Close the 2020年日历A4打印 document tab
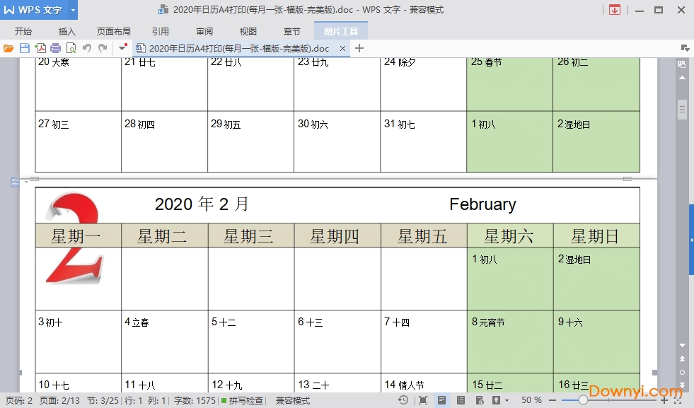The width and height of the screenshot is (694, 408). click(x=343, y=48)
